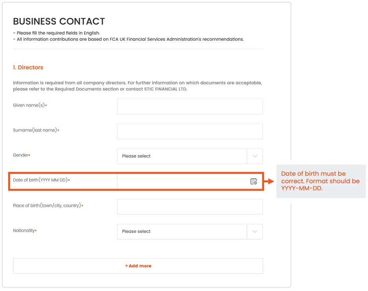Image resolution: width=368 pixels, height=291 pixels.
Task: Click into the Surname input box
Action: coord(190,131)
